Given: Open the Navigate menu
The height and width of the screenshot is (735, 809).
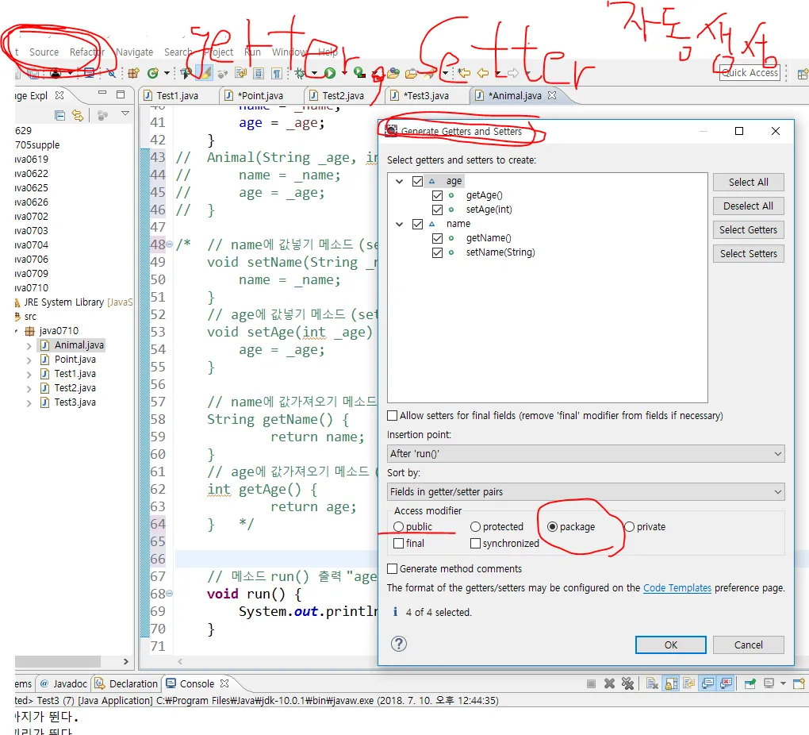Looking at the screenshot, I should tap(134, 52).
